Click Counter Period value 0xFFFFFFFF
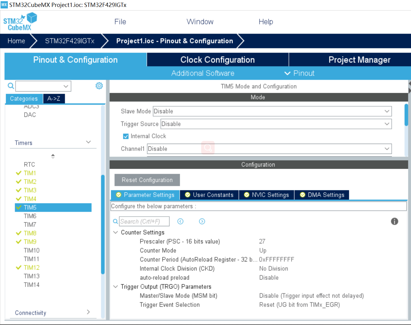Screen dimensions: 411x325 [x=277, y=259]
